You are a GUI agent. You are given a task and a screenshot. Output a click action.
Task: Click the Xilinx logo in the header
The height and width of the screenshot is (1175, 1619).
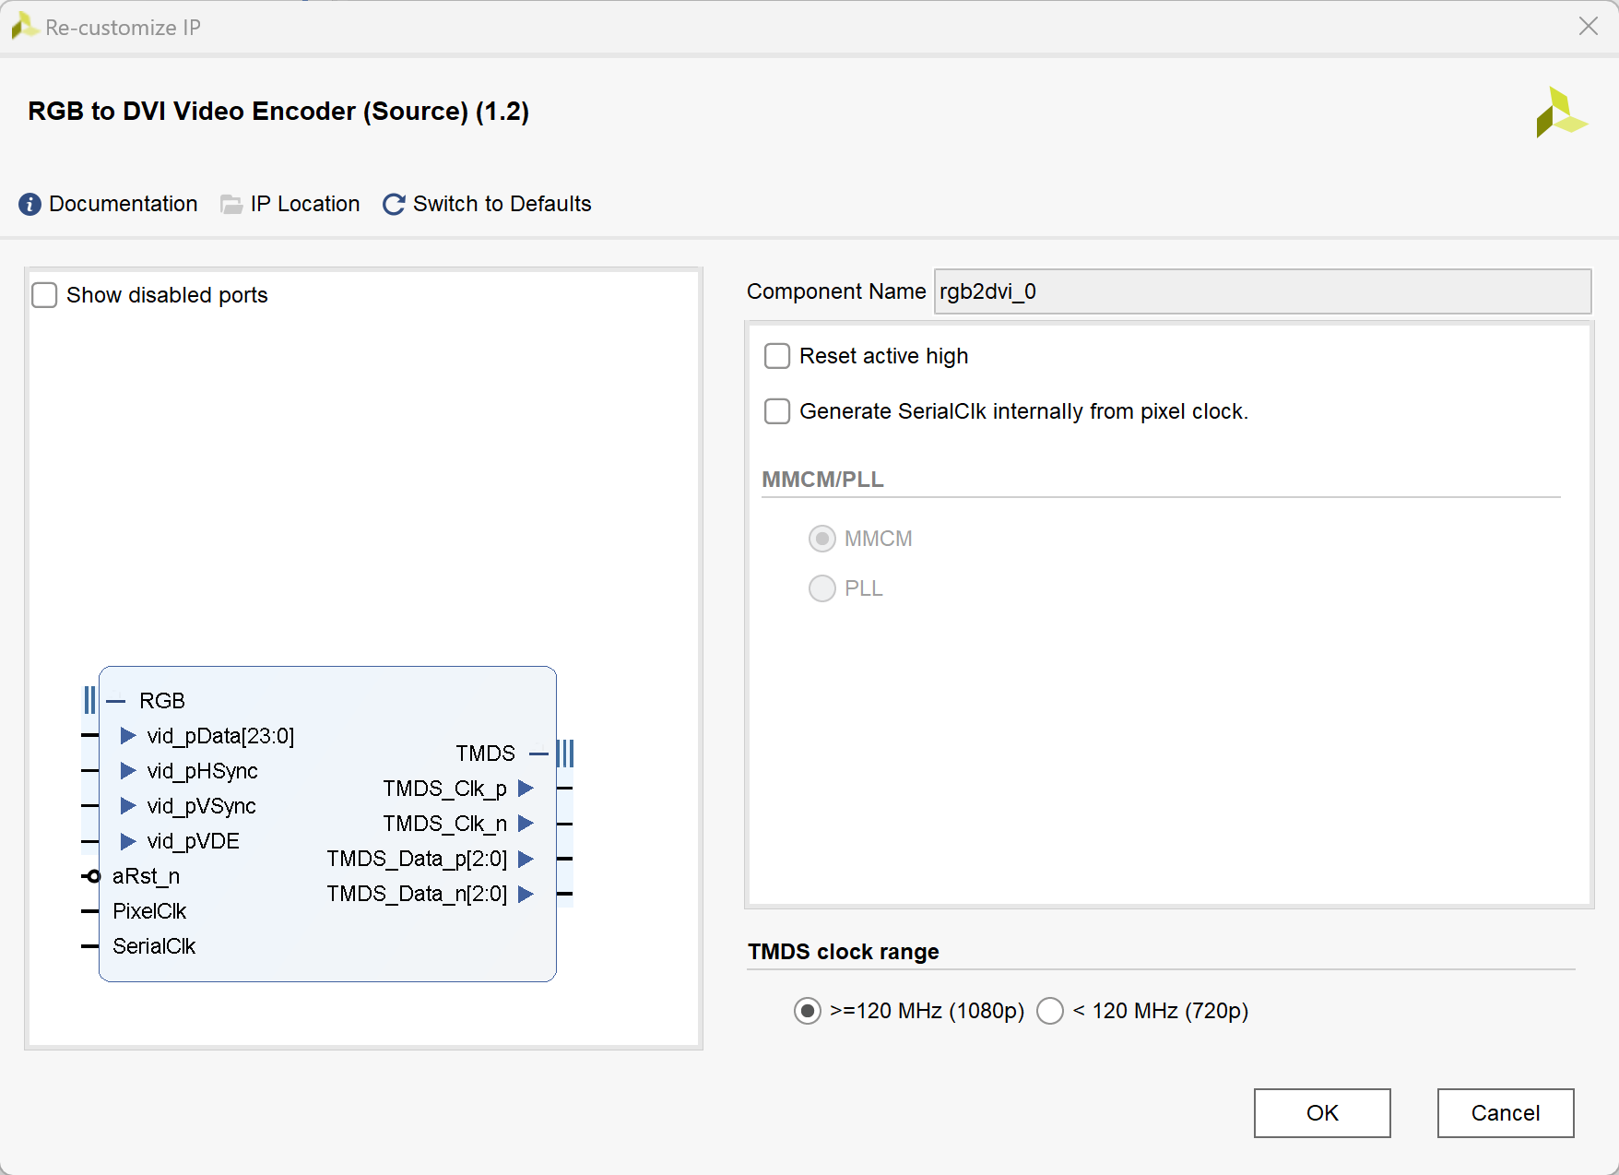[1560, 113]
